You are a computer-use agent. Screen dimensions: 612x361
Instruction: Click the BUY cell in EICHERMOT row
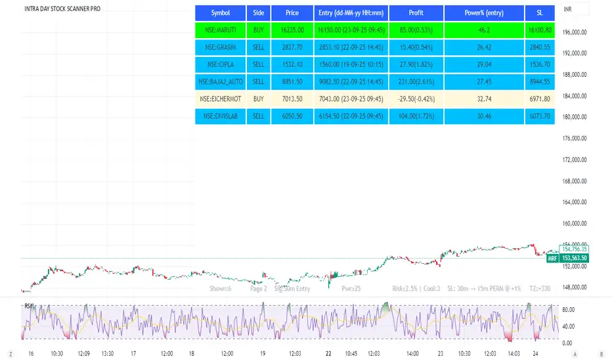(x=258, y=99)
